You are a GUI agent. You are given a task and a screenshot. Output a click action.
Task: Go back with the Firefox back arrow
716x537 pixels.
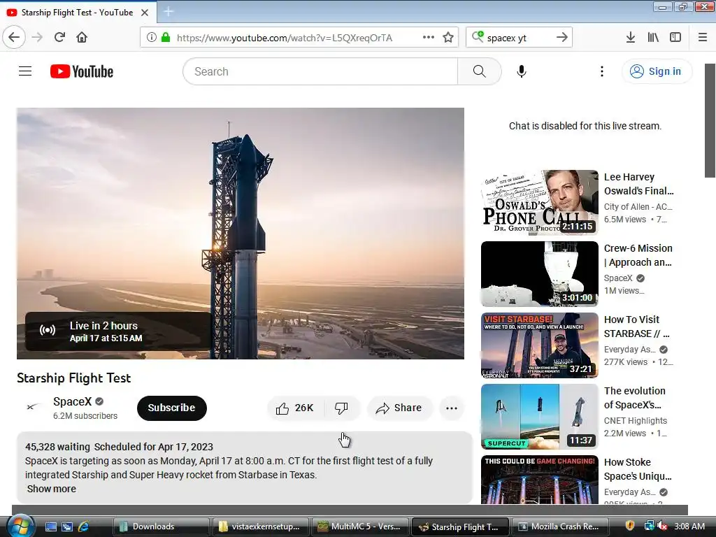pos(14,37)
